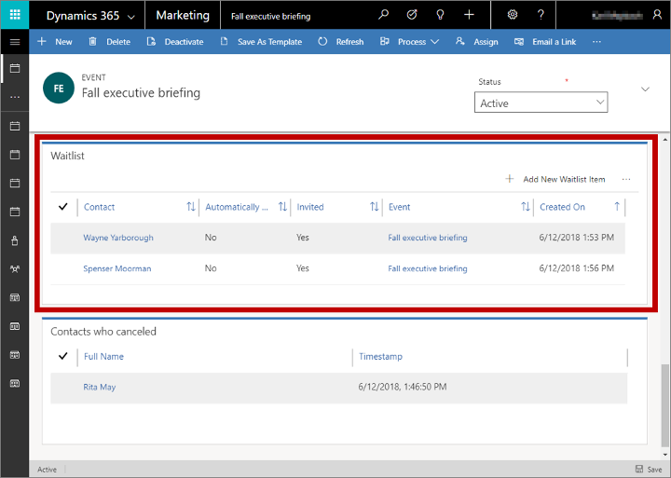Toggle select-all checkmark in Contacts who canceled

[x=63, y=356]
